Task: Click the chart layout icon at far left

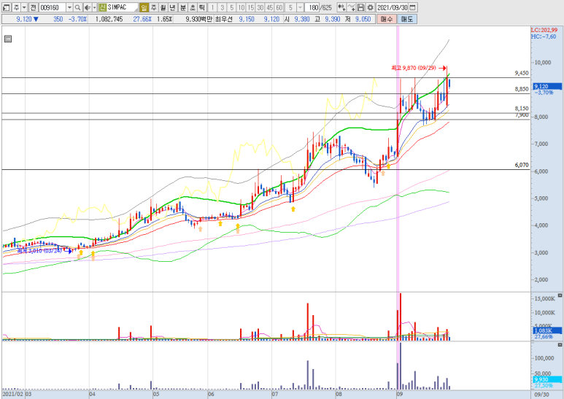Action: [6, 7]
